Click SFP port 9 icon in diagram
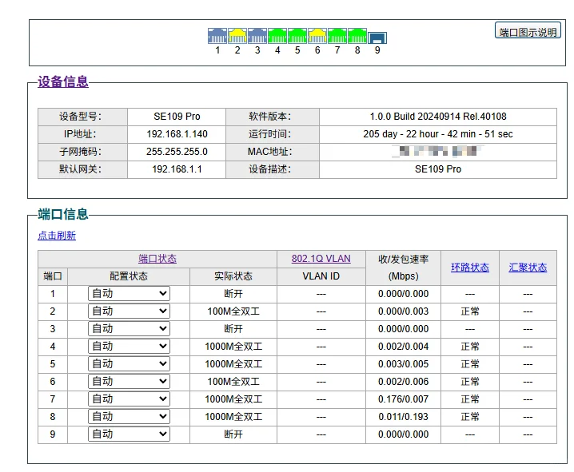 pyautogui.click(x=377, y=38)
